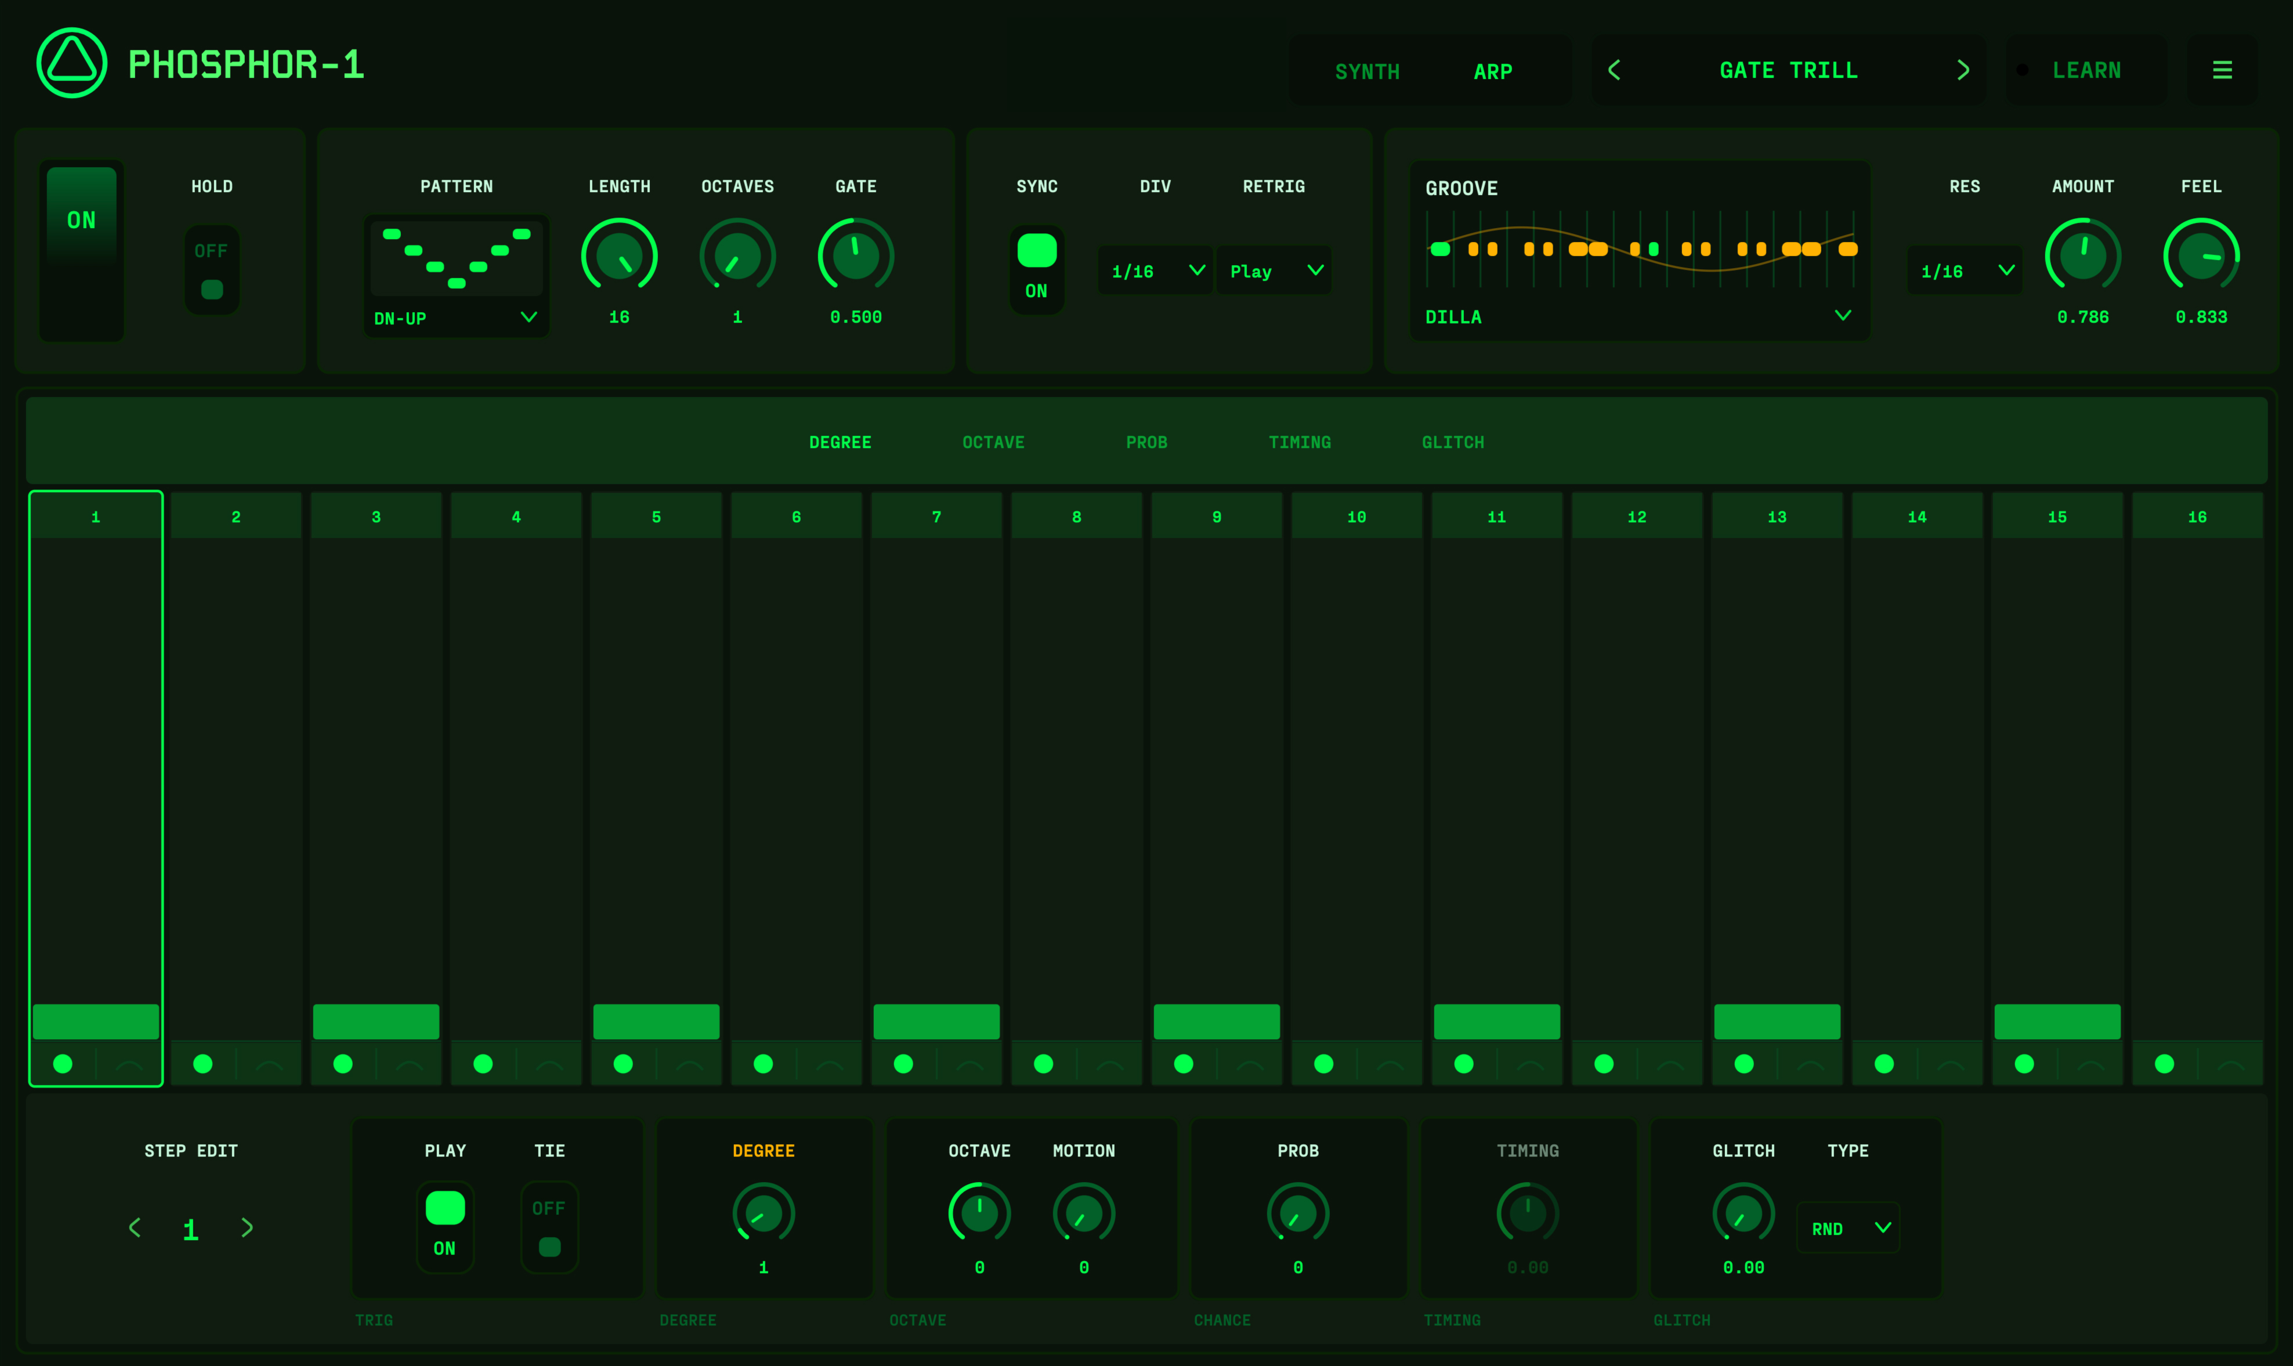This screenshot has width=2293, height=1366.
Task: Toggle step 10 play dot
Action: (x=1324, y=1064)
